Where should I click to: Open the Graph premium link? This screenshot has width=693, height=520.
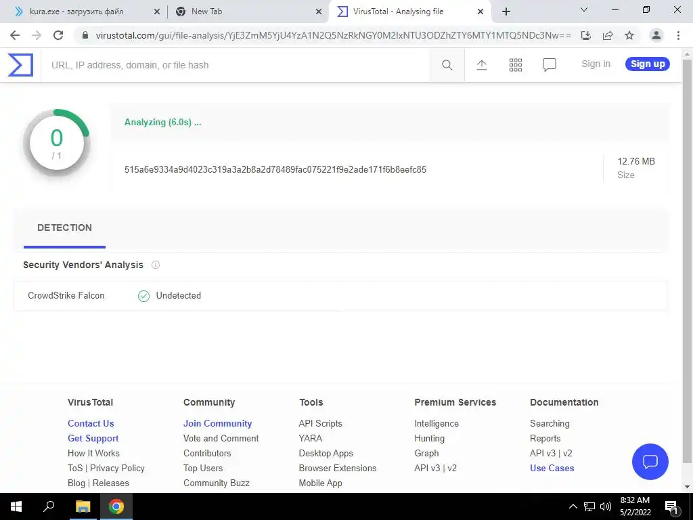(x=426, y=453)
